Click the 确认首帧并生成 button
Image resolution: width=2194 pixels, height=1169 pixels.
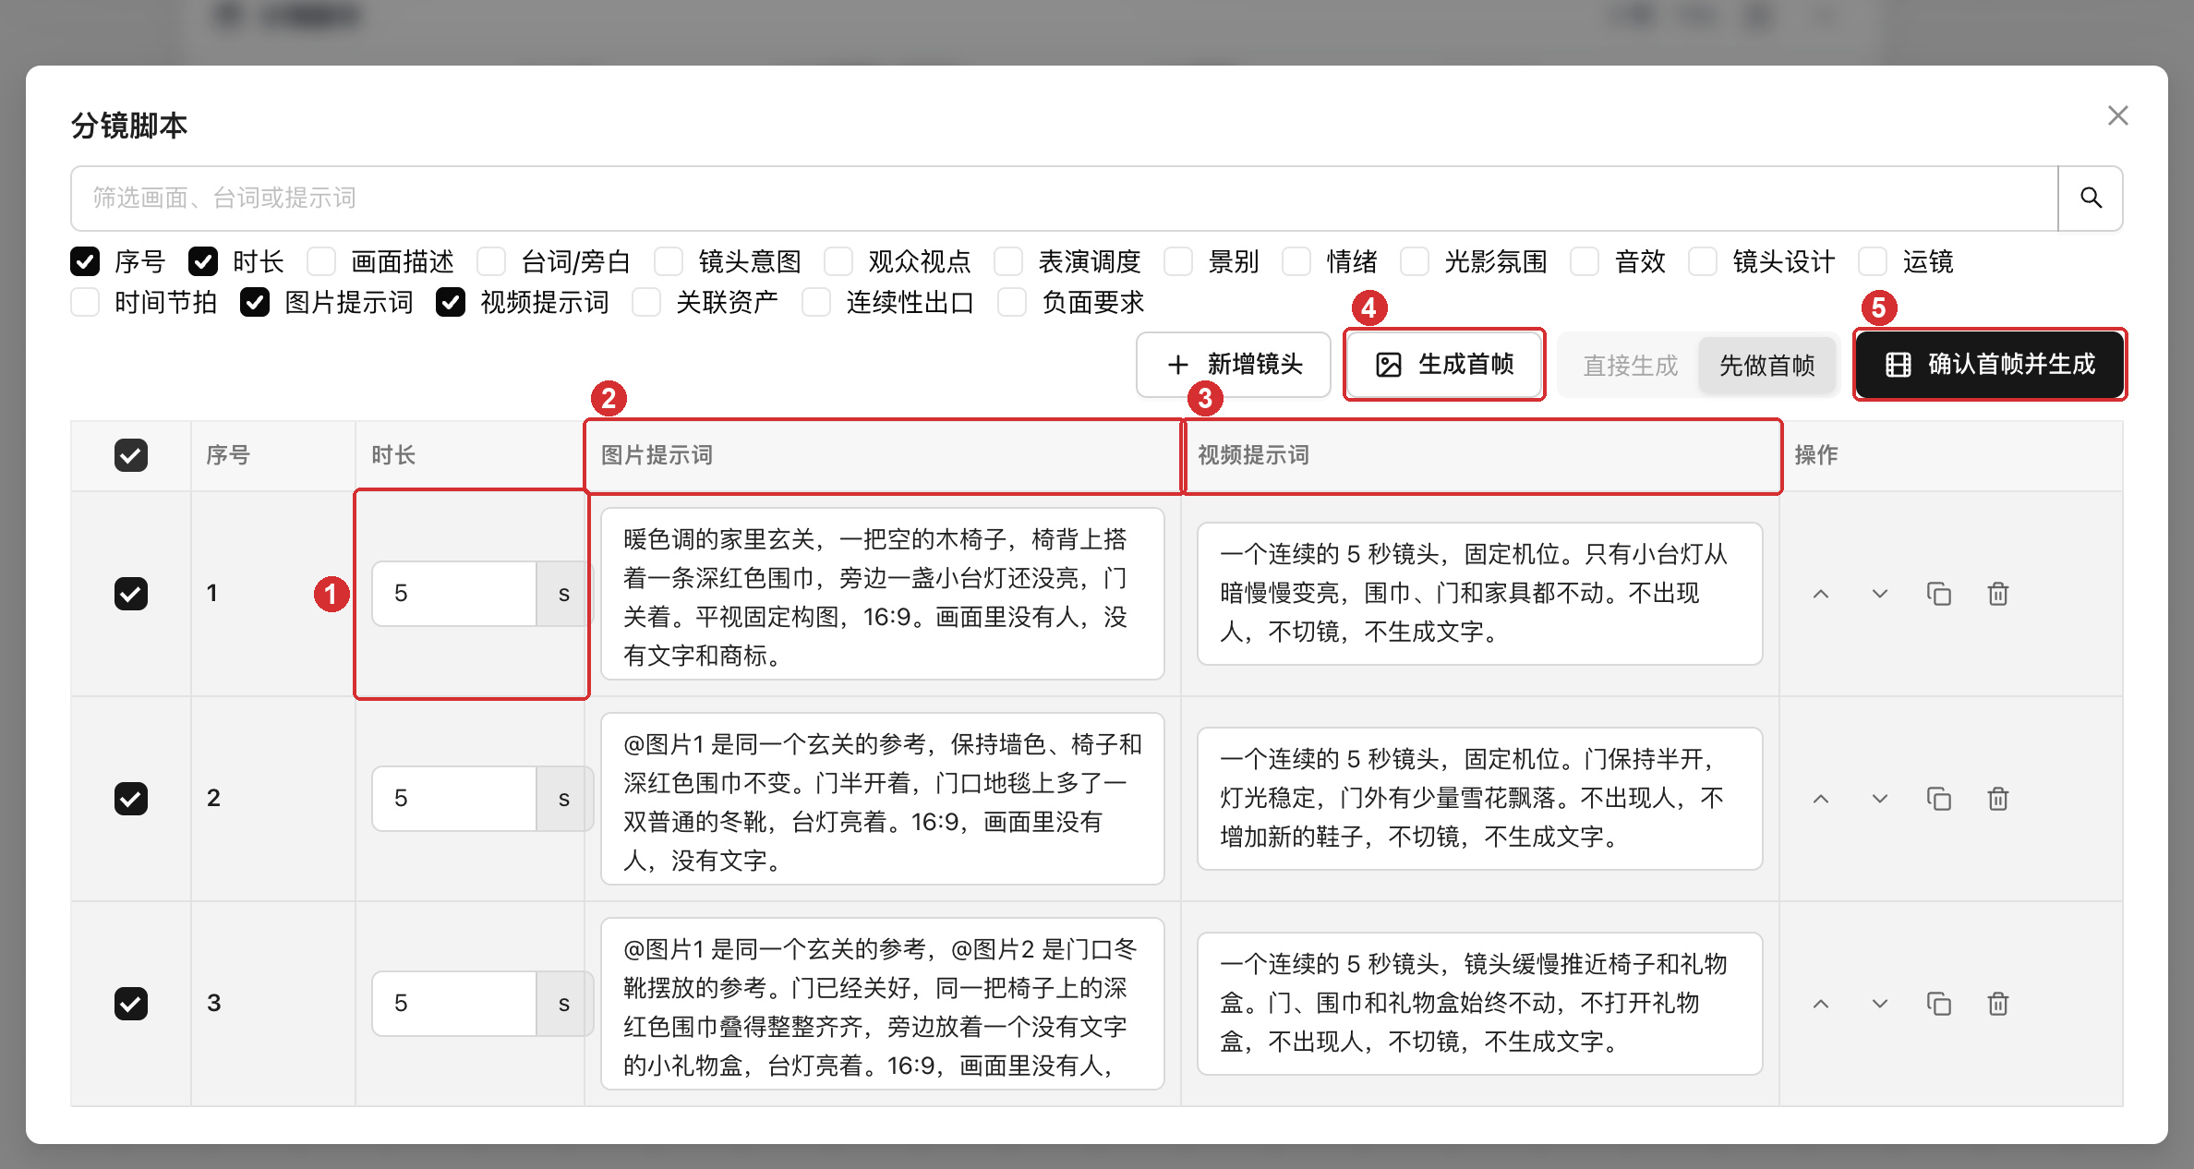(1990, 365)
